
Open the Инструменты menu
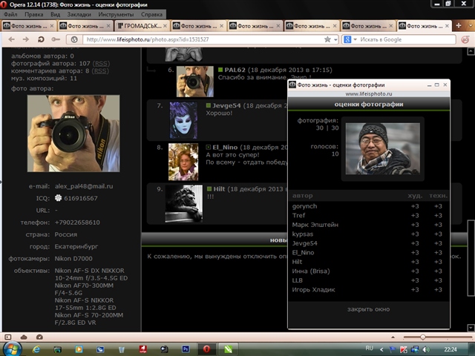[x=116, y=14]
